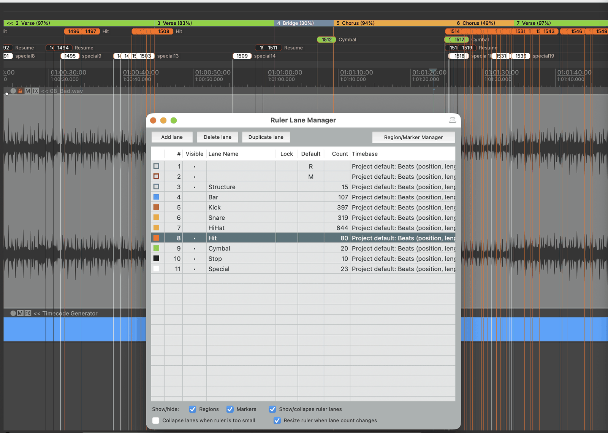Click marker 1539 special19 in the ruler
The image size is (608, 433).
[521, 56]
